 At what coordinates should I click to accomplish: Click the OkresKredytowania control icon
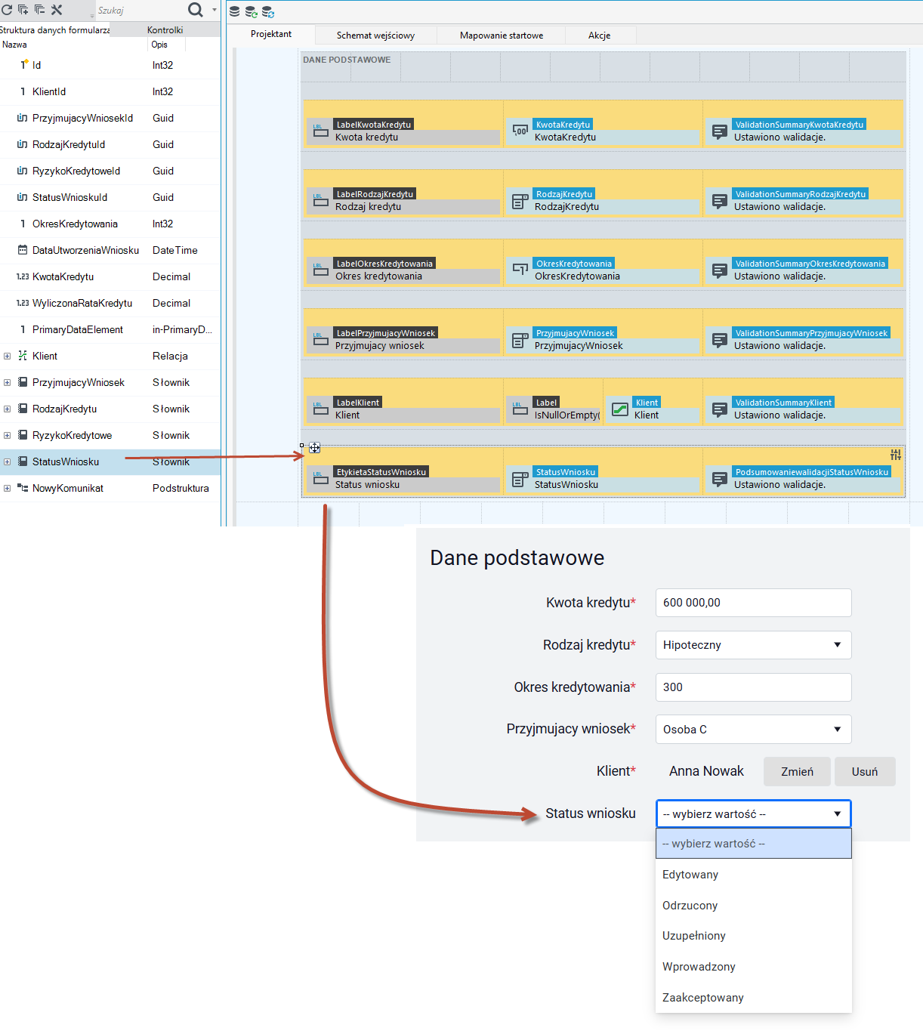520,270
